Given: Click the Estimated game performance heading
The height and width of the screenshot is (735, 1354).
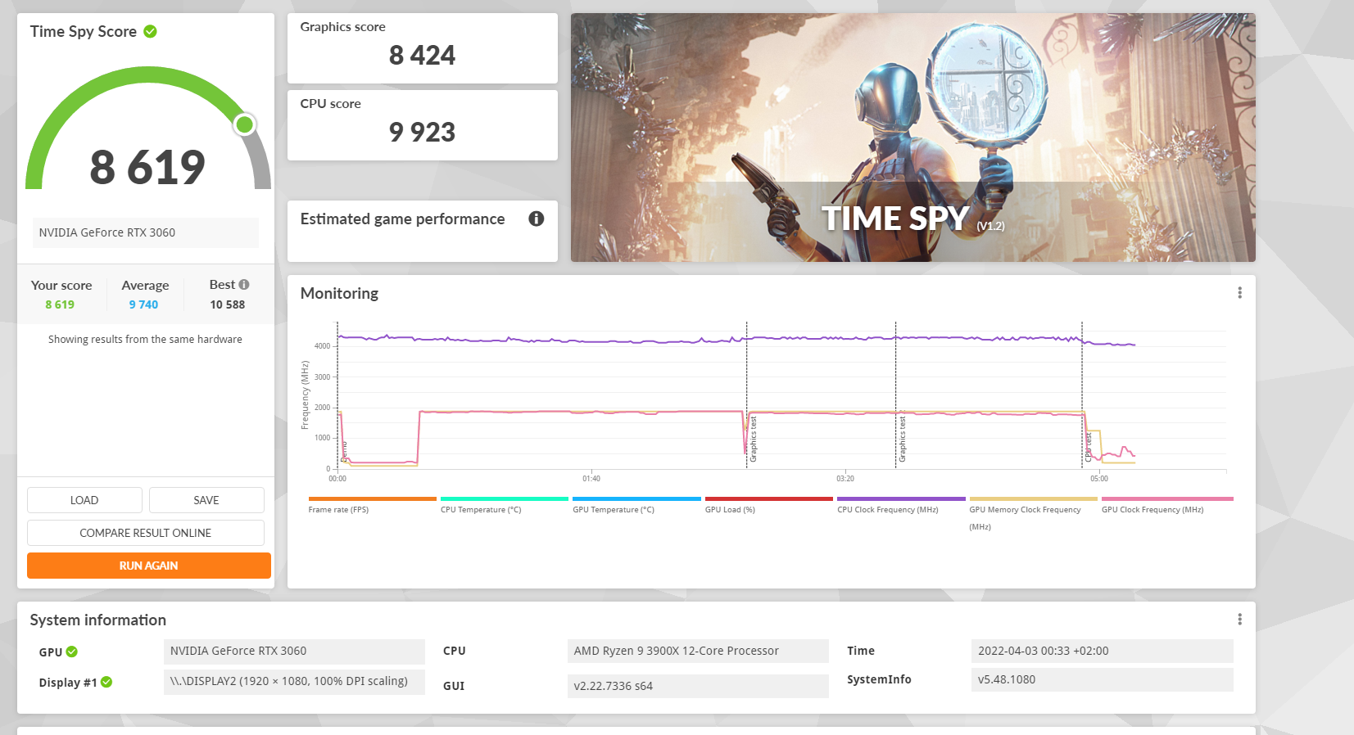Looking at the screenshot, I should 402,219.
